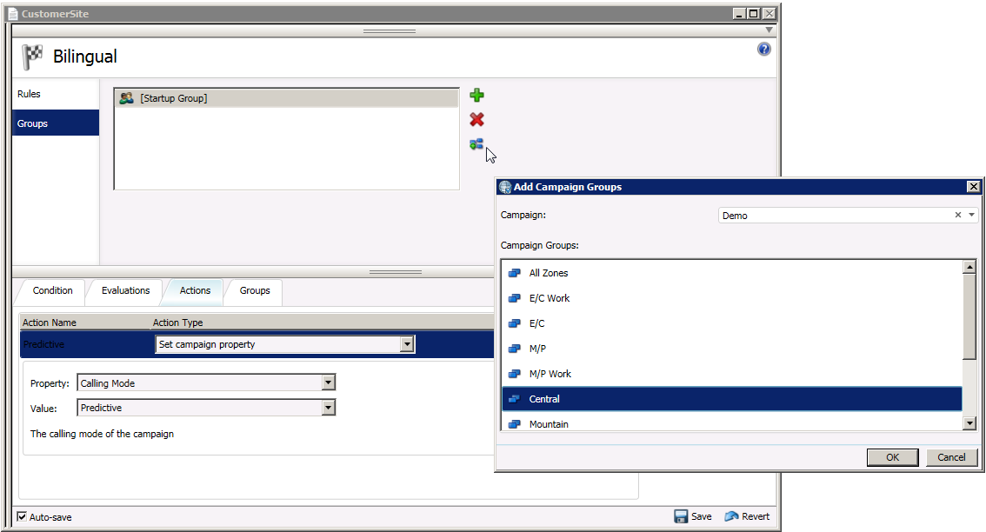The height and width of the screenshot is (532, 986).
Task: Expand the Action Type dropdown
Action: pyautogui.click(x=406, y=344)
